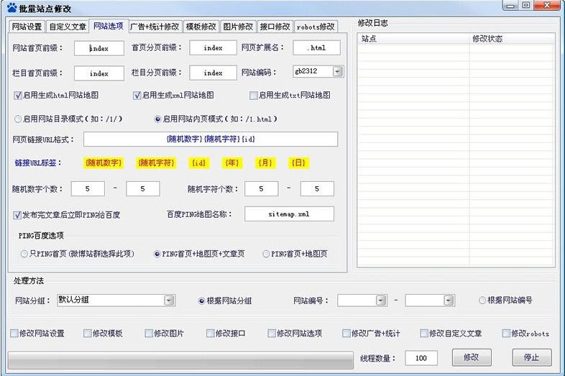Check 修改接口 checkbox
The width and height of the screenshot is (565, 376).
210,334
